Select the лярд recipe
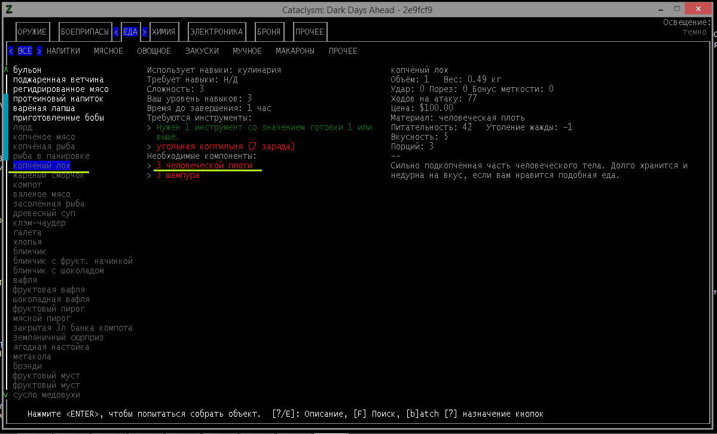Image resolution: width=717 pixels, height=434 pixels. [23, 127]
